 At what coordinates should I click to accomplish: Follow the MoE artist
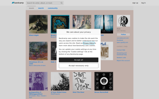[123, 35]
